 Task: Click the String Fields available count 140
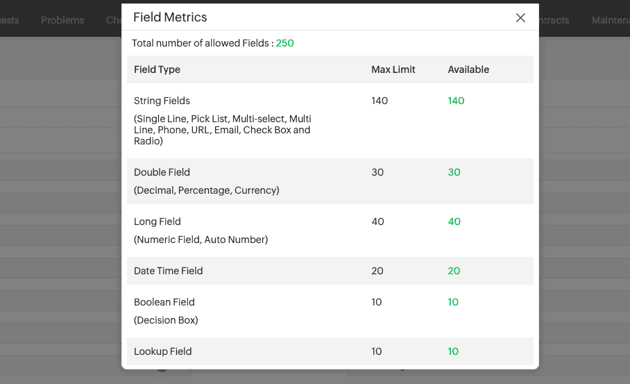pos(456,101)
